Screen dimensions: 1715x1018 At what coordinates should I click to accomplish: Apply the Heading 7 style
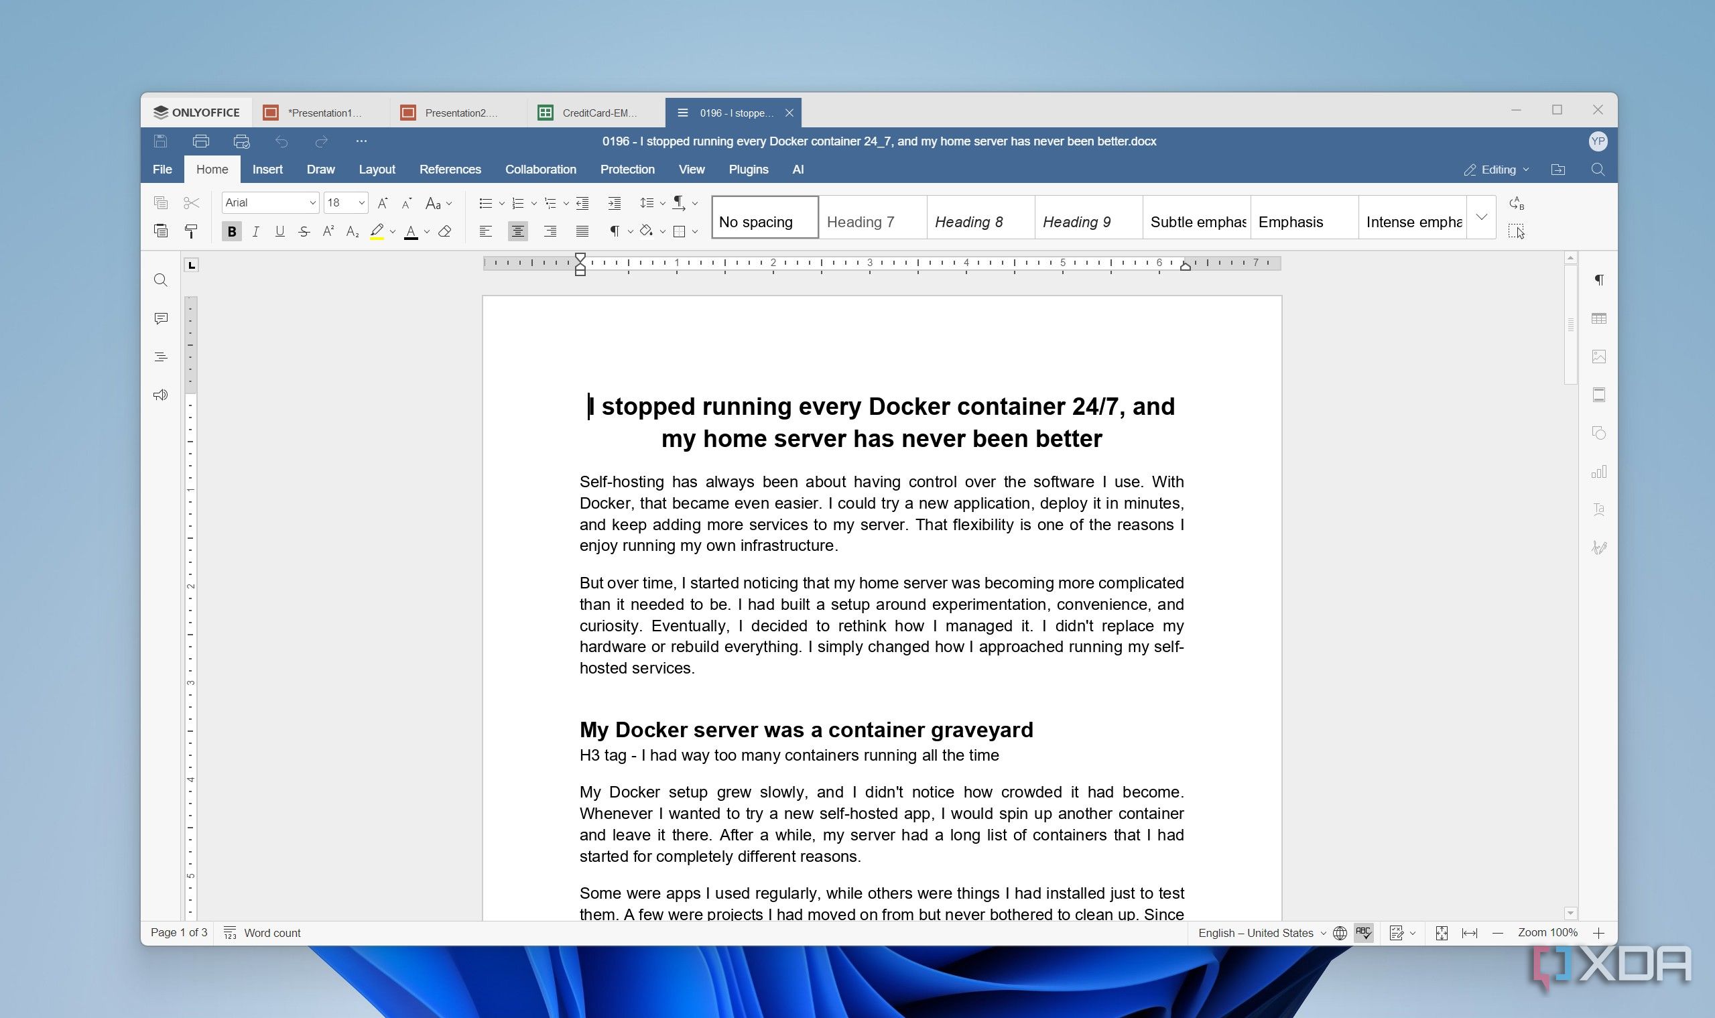point(873,217)
